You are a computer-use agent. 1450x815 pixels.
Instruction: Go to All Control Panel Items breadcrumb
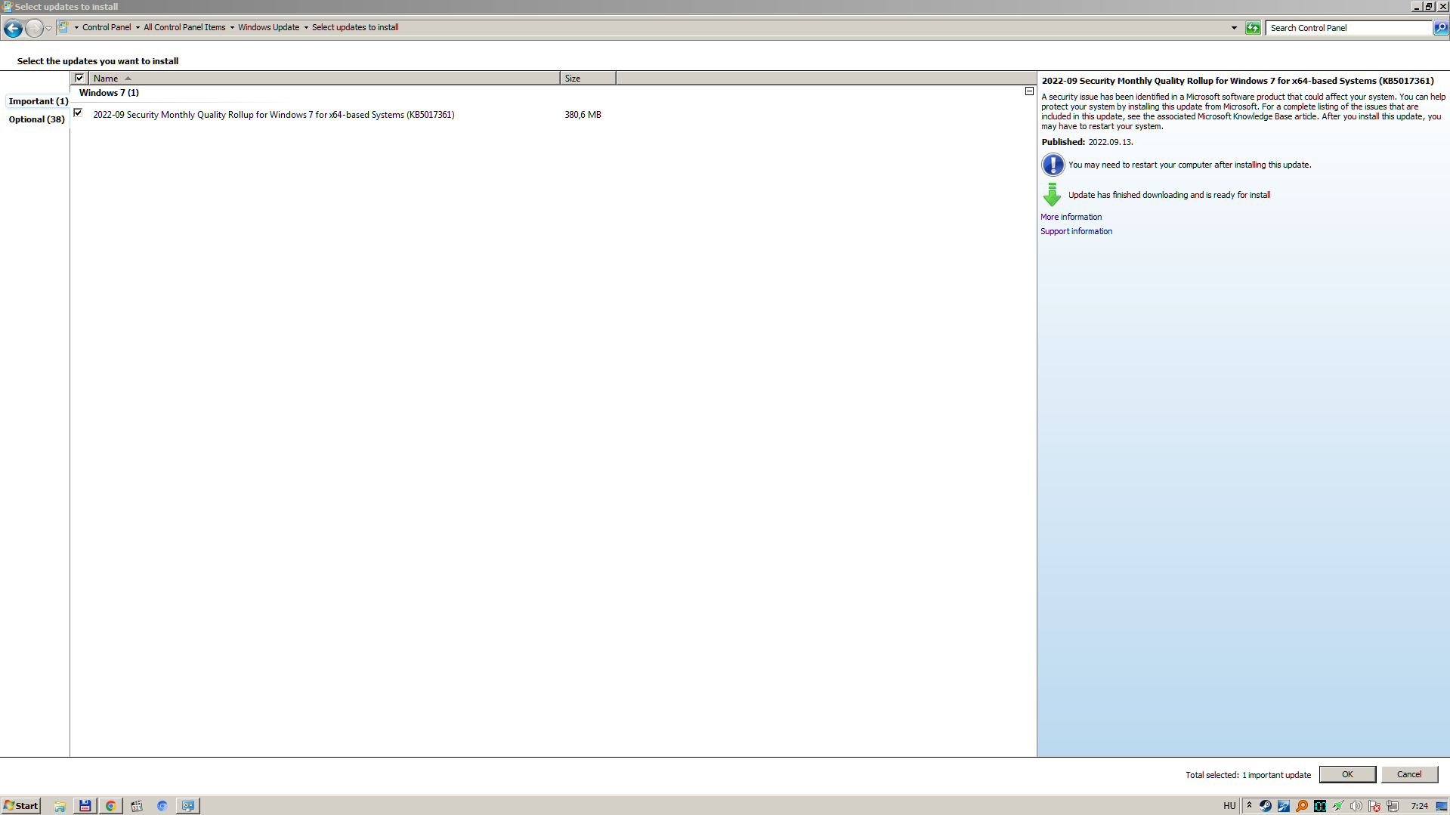pyautogui.click(x=184, y=27)
